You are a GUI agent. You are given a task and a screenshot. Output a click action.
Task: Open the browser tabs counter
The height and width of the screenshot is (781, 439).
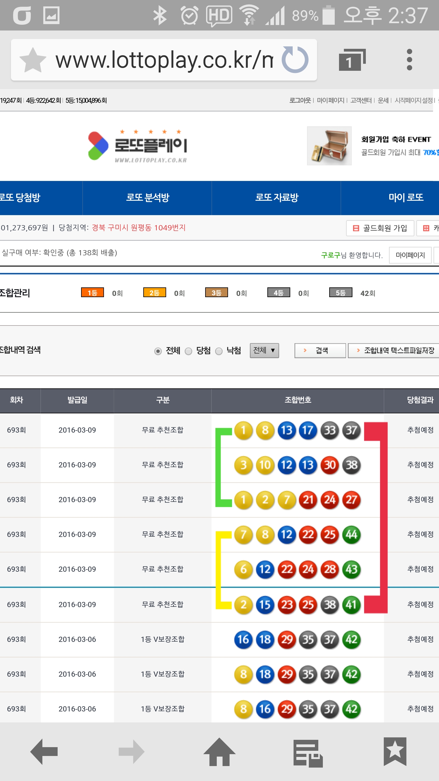352,60
